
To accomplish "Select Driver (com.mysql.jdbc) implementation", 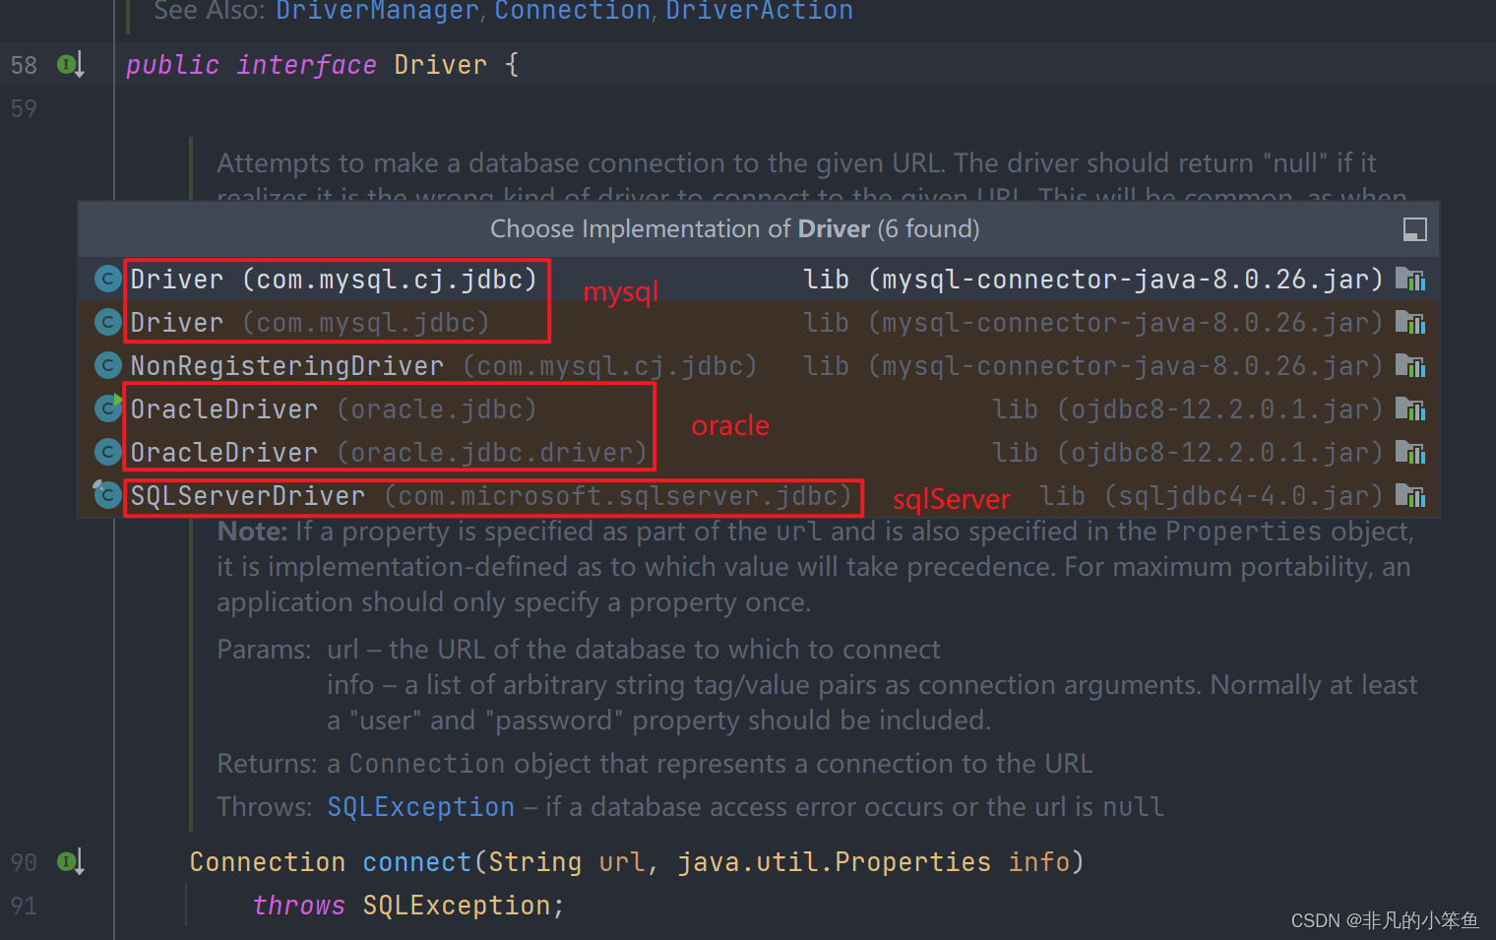I will point(758,323).
